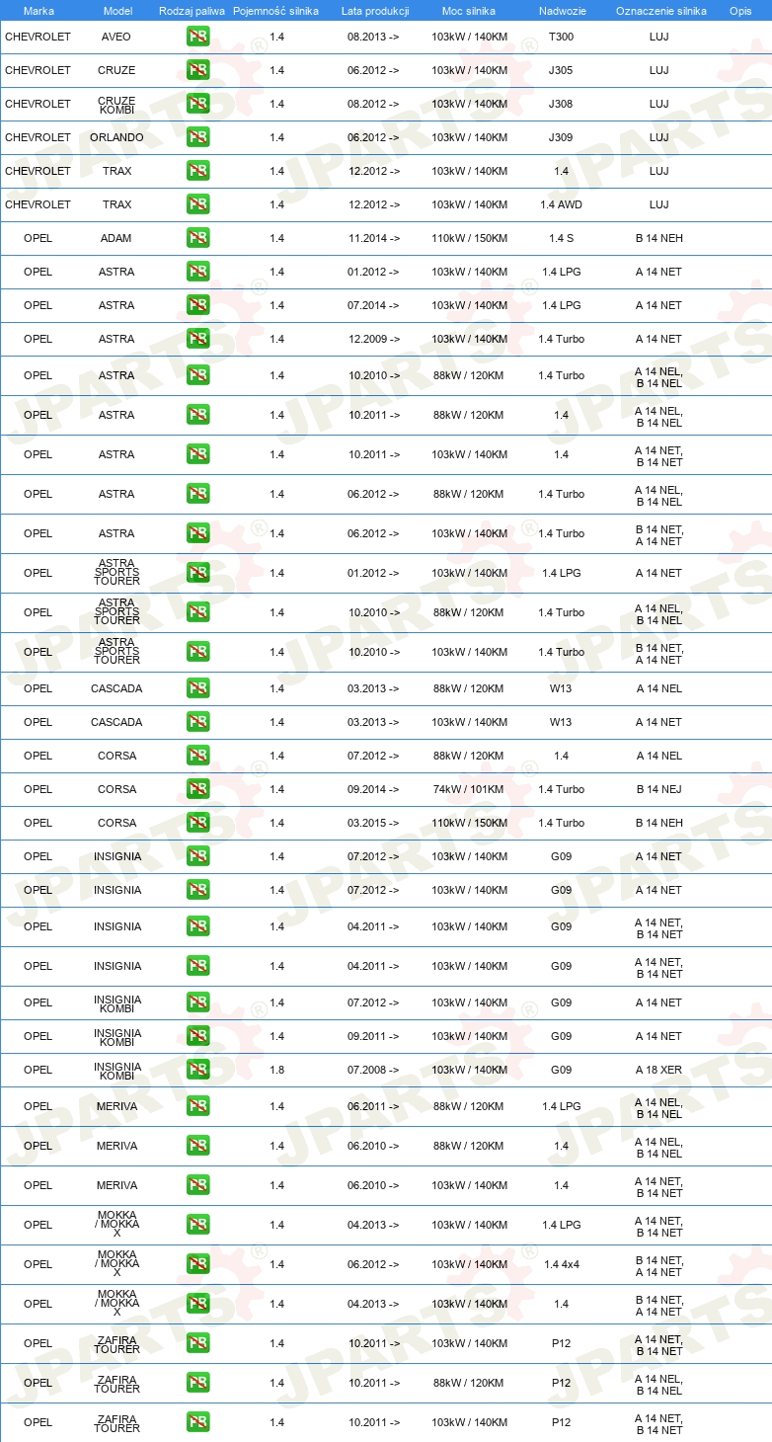Viewport: 772px width, 1442px height.
Task: Click the fuel icon in the Astra 12.2009 Turbo row
Action: point(197,340)
